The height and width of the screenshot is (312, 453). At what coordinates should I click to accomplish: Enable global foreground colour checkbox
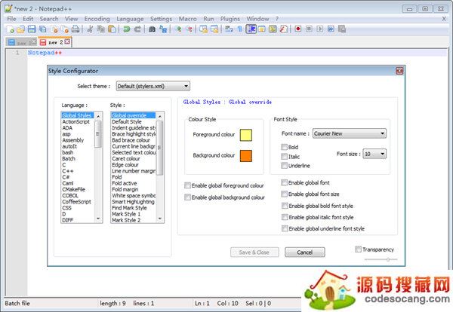click(x=187, y=185)
